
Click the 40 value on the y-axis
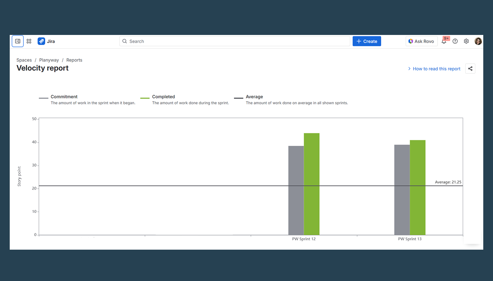pyautogui.click(x=35, y=142)
